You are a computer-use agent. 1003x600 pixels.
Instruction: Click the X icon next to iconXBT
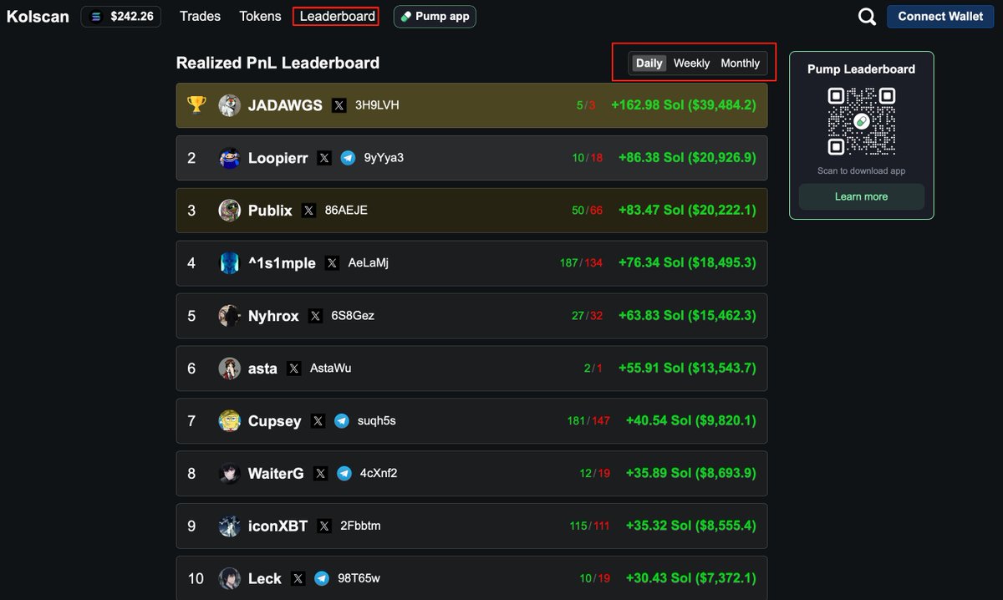tap(324, 526)
